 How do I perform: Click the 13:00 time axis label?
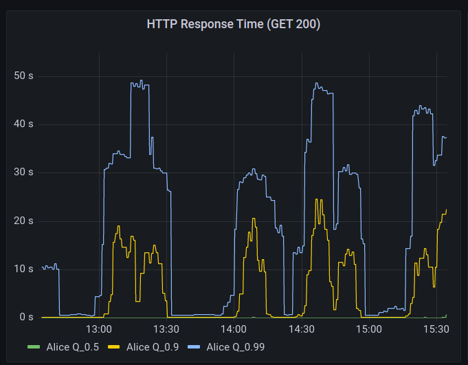(x=99, y=329)
